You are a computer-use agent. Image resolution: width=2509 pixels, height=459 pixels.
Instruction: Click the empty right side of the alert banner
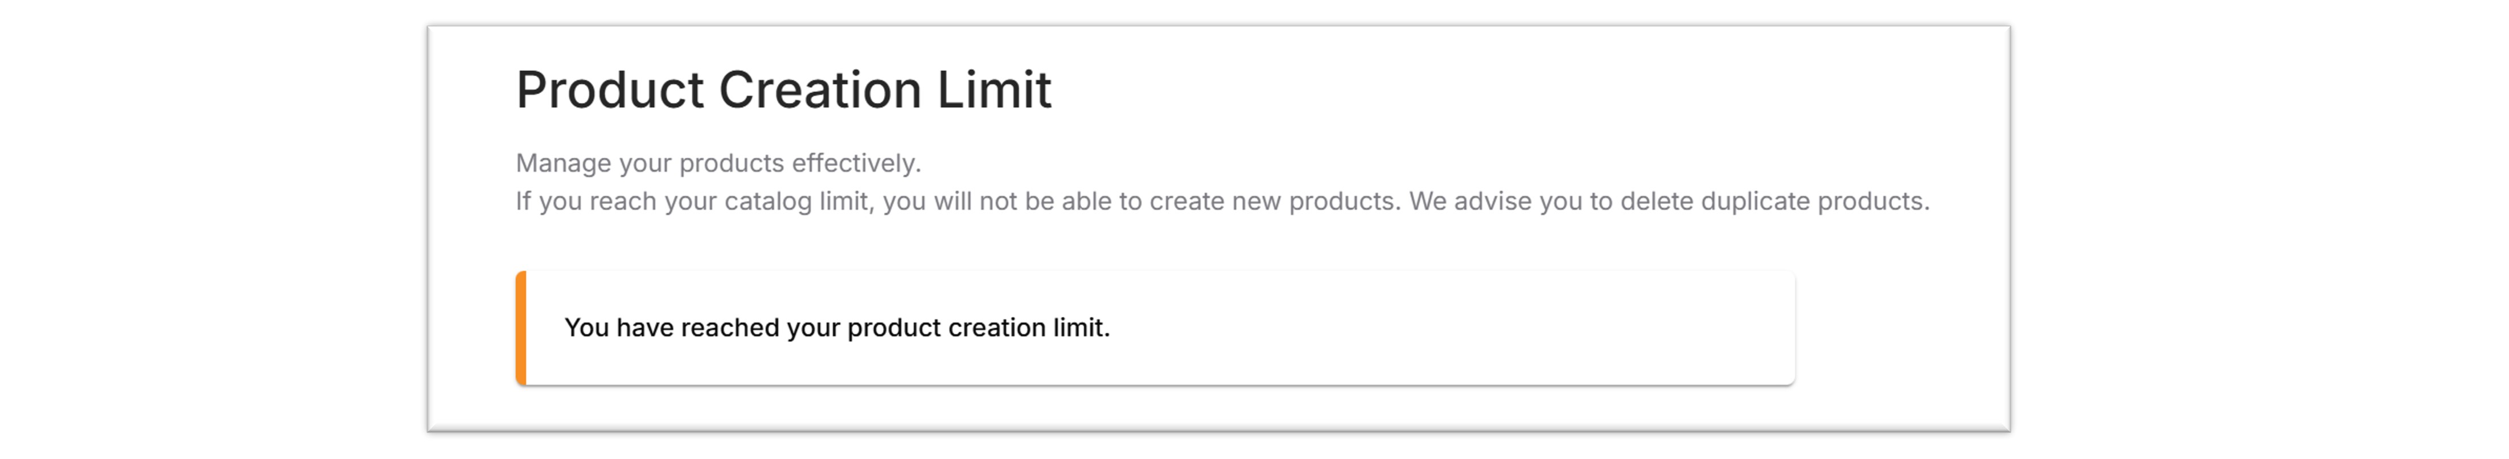[1461, 327]
